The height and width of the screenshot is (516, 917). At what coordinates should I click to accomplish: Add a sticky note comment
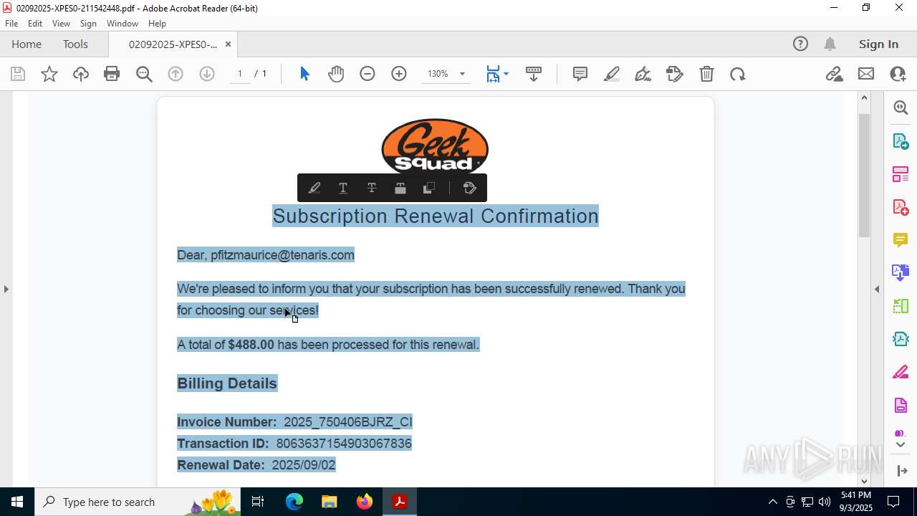coord(580,74)
